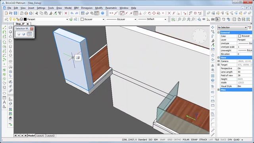Open the BIM menu
The width and height of the screenshot is (254, 143).
(x=76, y=8)
